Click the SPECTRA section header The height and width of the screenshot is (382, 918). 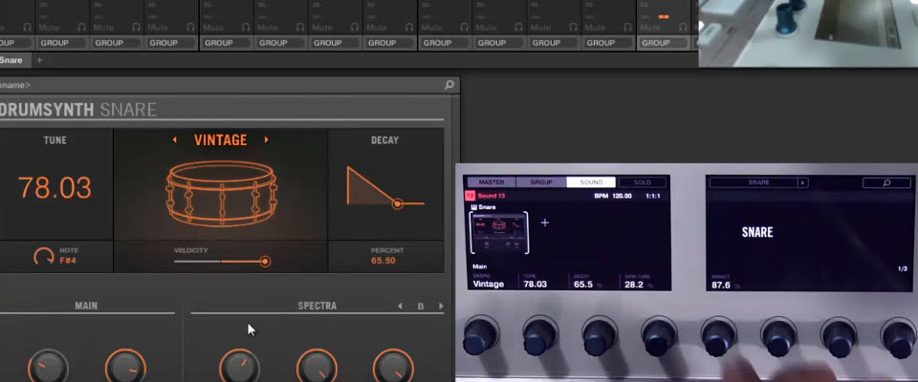(317, 306)
